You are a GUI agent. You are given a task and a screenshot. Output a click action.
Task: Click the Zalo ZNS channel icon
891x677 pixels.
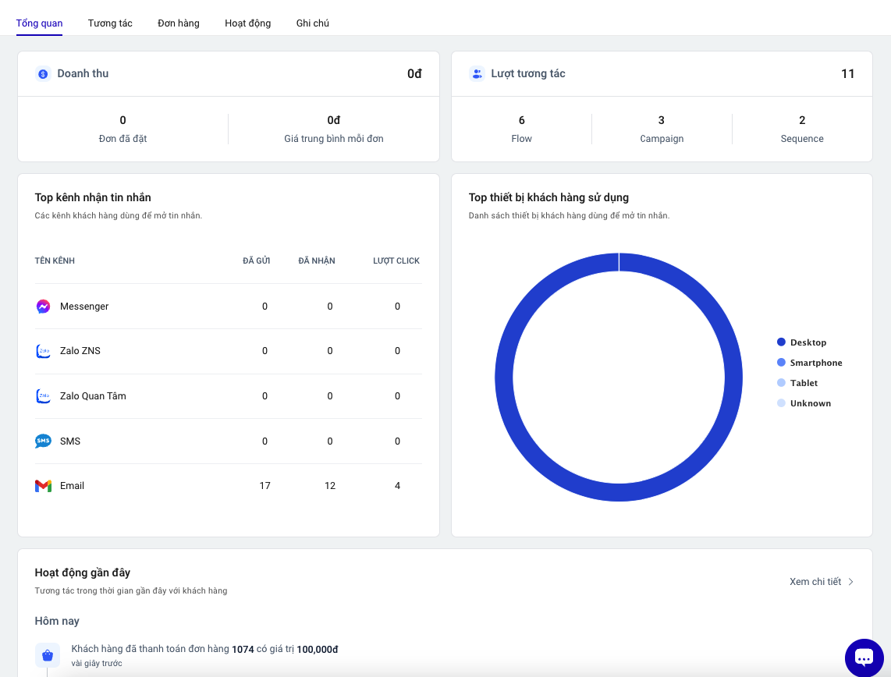click(x=44, y=351)
